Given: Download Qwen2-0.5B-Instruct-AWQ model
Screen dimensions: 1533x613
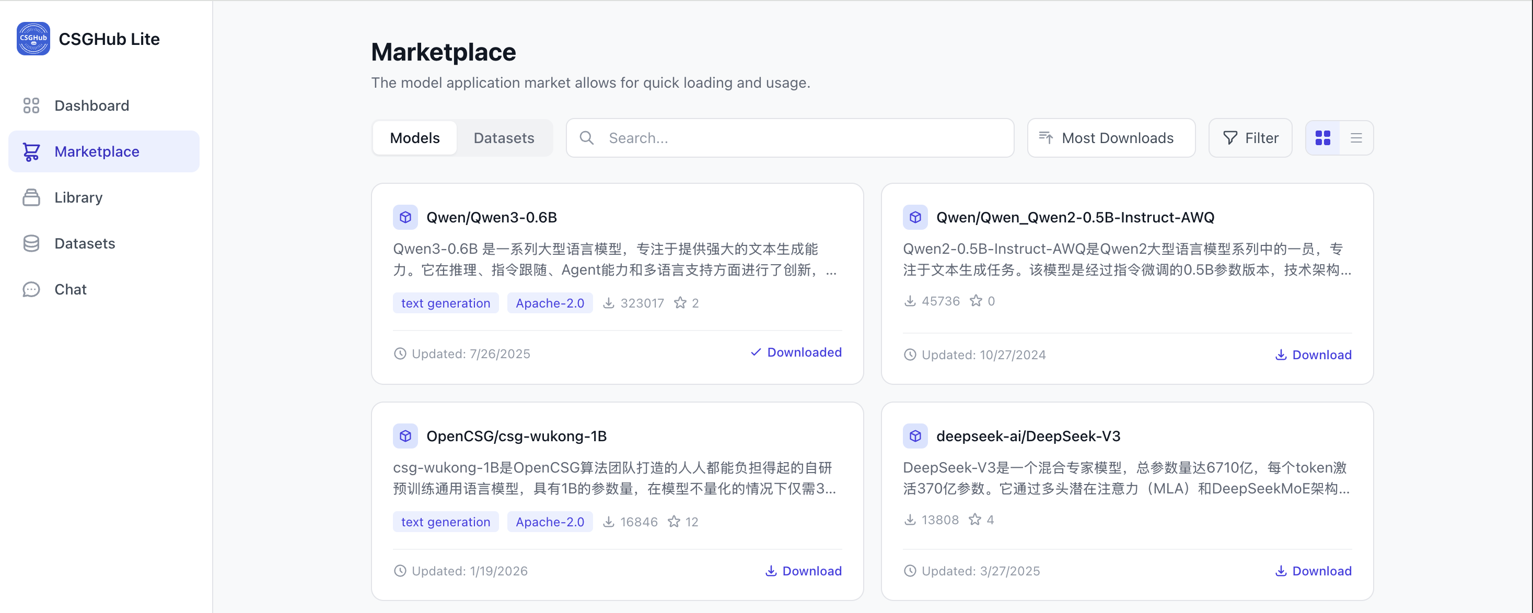Looking at the screenshot, I should pyautogui.click(x=1313, y=355).
